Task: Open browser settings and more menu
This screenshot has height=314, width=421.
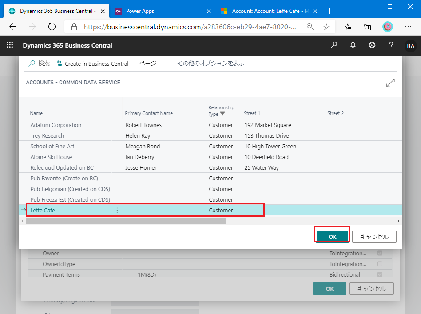Action: pyautogui.click(x=408, y=27)
